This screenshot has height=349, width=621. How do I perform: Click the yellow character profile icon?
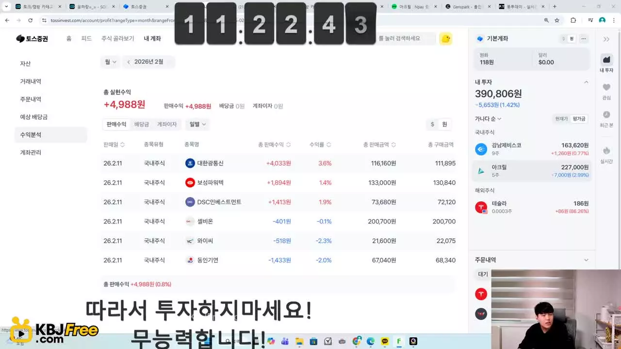coord(445,39)
